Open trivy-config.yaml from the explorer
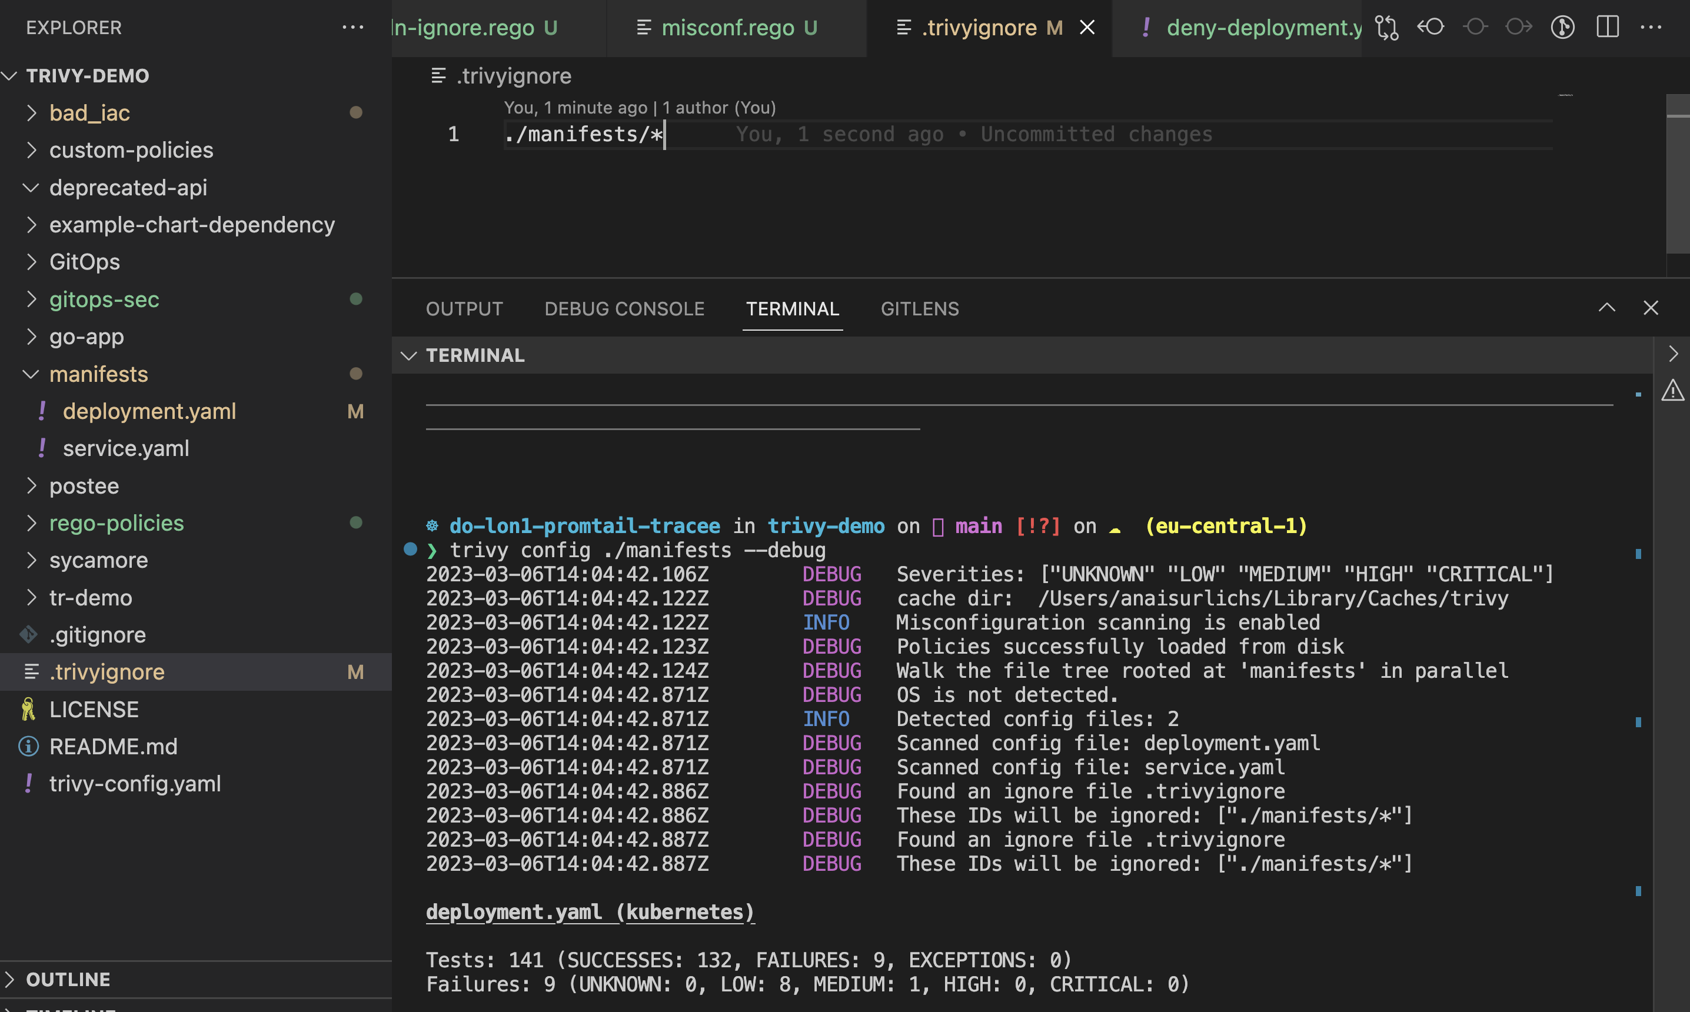 point(195,784)
